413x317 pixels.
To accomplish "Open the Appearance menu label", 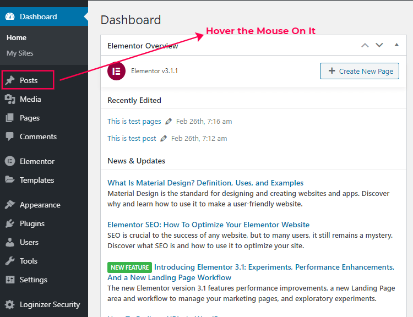I will 40,205.
